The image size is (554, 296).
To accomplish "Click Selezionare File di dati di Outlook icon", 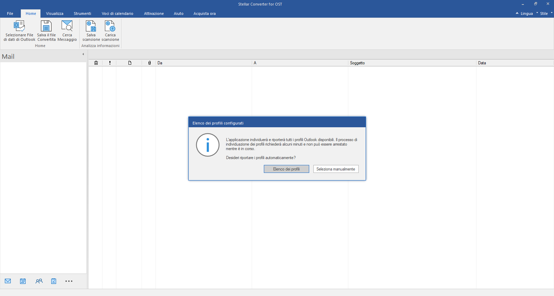I will 19,26.
